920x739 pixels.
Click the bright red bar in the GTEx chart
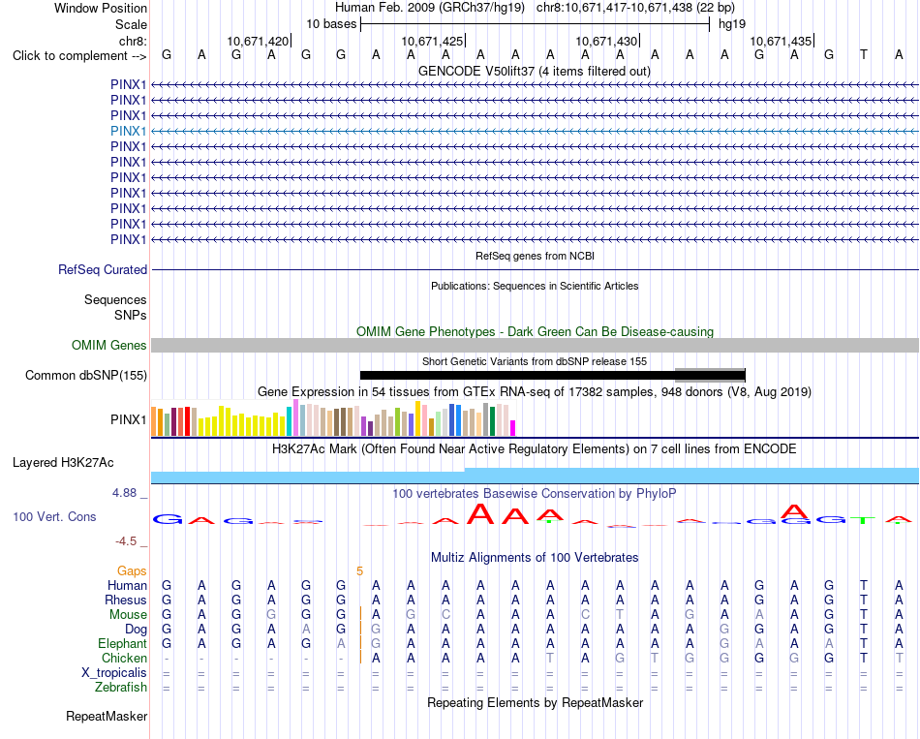[x=187, y=421]
